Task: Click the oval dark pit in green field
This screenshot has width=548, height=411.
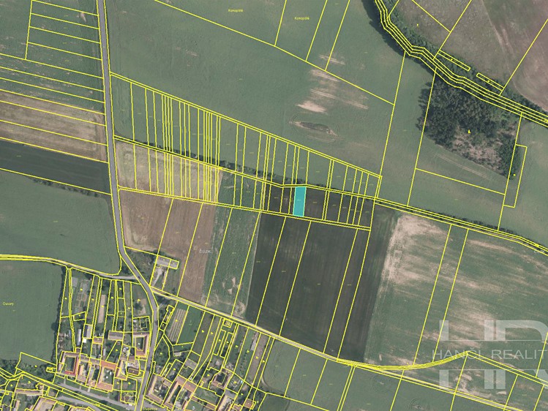Action: tap(314, 127)
